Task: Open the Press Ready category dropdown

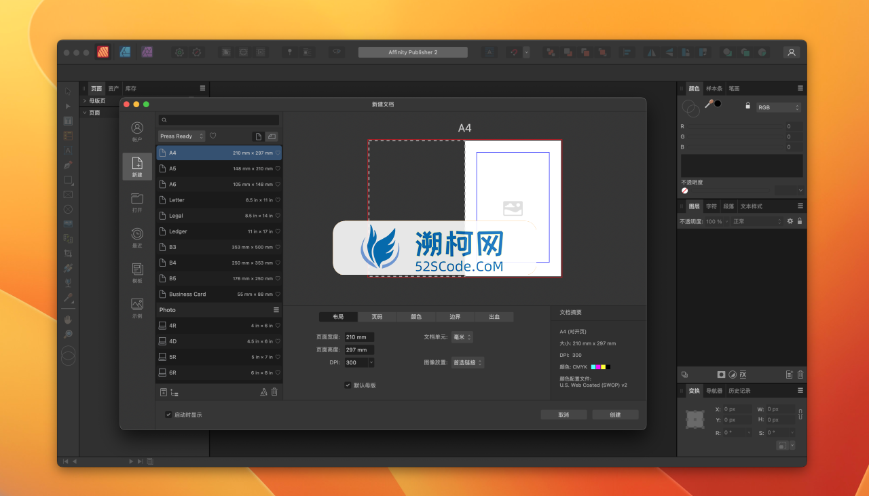Action: pos(182,136)
